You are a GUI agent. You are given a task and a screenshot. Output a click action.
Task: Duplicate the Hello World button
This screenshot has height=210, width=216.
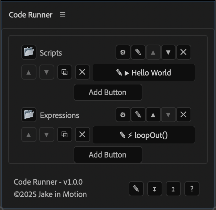tap(64, 72)
